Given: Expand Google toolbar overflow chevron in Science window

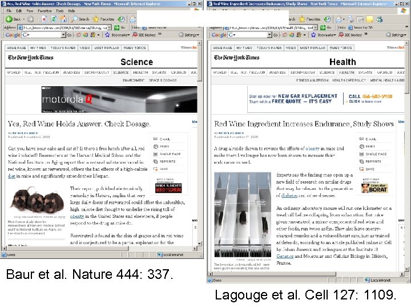Looking at the screenshot, I should 160,34.
